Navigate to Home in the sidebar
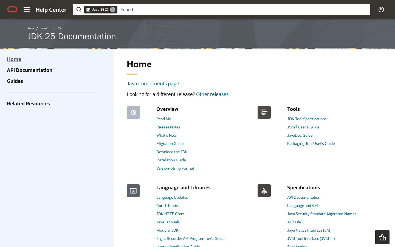The height and width of the screenshot is (247, 395). coord(14,59)
